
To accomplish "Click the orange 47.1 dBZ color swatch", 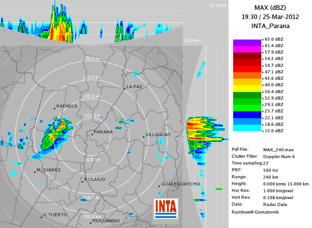I will click(x=247, y=75).
